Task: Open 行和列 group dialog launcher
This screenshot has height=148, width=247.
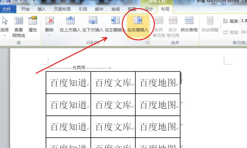Action: pos(148,42)
